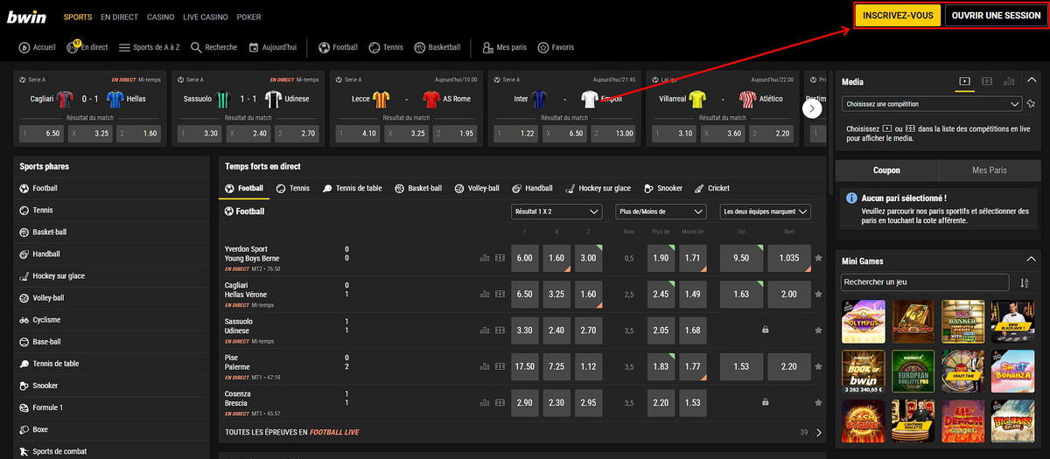Image resolution: width=1050 pixels, height=459 pixels.
Task: Open Crazy Time game thumbnail
Action: click(962, 372)
